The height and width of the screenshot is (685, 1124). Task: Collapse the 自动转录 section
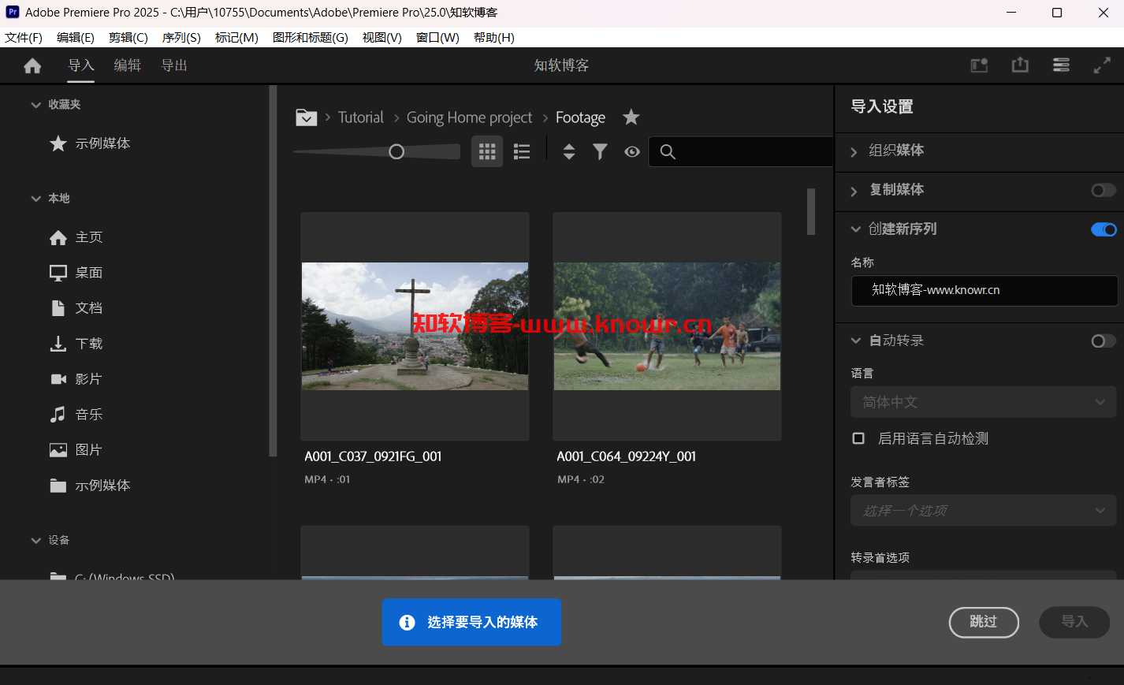[855, 341]
